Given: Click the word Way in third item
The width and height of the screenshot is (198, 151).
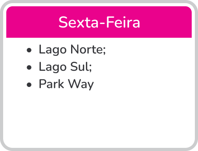Looking at the screenshot, I should tap(81, 85).
